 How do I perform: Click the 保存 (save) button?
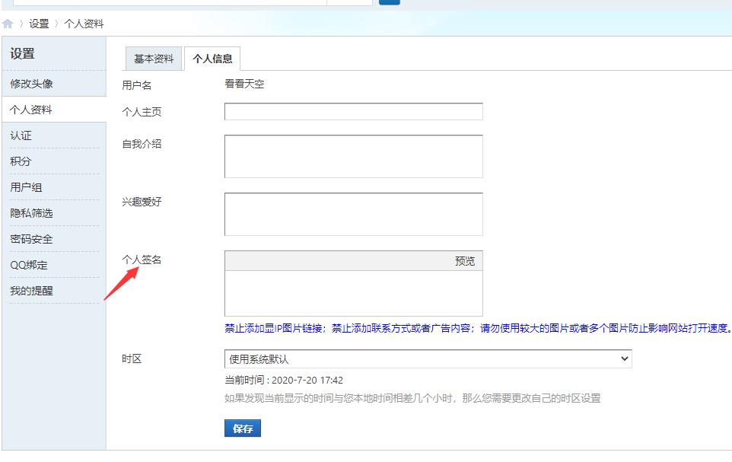[x=242, y=428]
